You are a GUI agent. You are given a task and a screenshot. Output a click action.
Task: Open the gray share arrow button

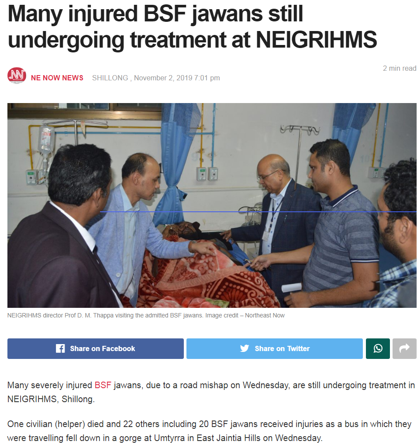pyautogui.click(x=404, y=348)
